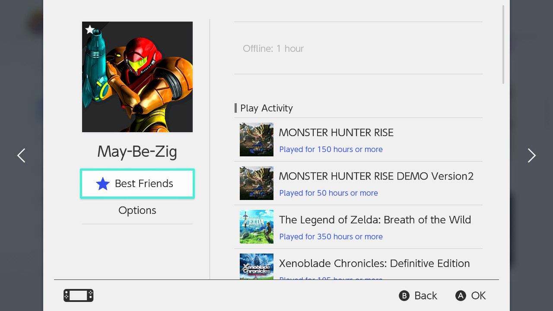This screenshot has width=553, height=311.
Task: Open the Options menu item
Action: point(137,210)
